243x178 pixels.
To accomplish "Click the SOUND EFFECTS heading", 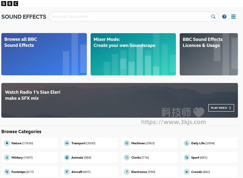I will point(24,17).
